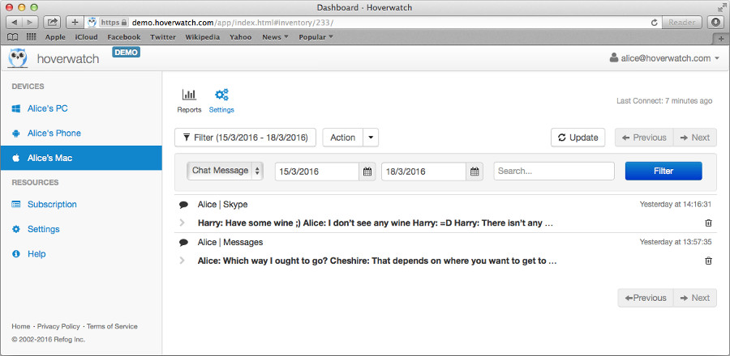Open calendar picker for end date 18/3/2016
Screen dimensions: 730x356
[x=474, y=172]
